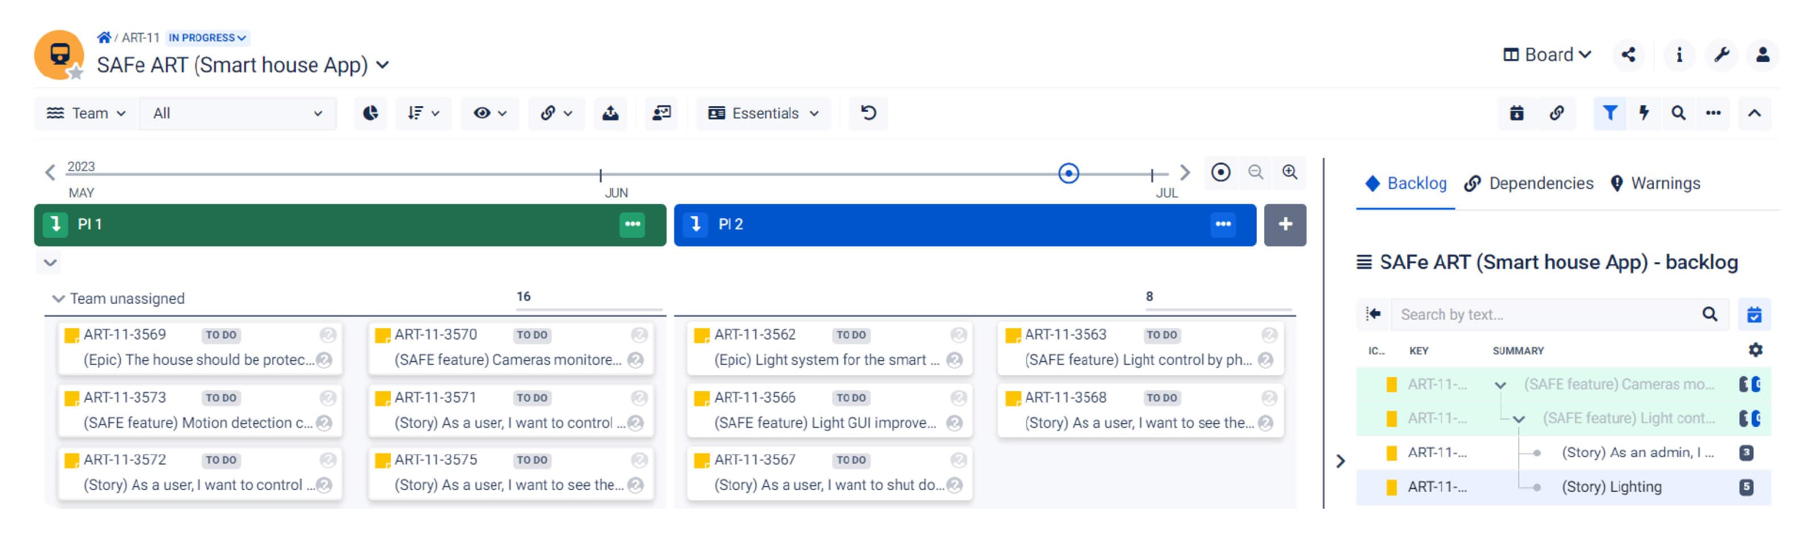Go to the next timeline period
The height and width of the screenshot is (536, 1818).
1185,173
